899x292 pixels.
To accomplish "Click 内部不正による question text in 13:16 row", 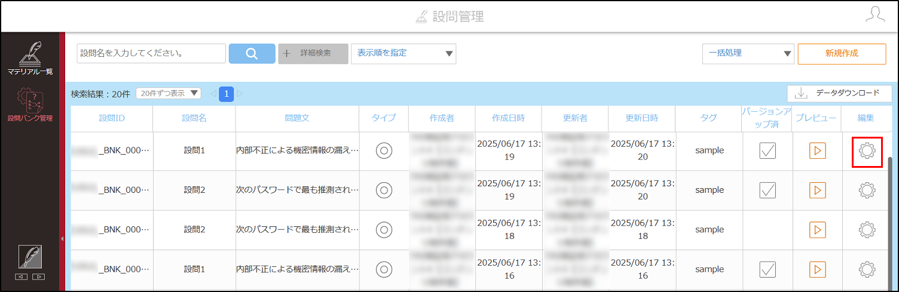I will [x=297, y=269].
